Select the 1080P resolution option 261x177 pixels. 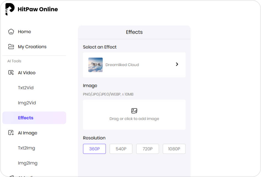click(174, 149)
